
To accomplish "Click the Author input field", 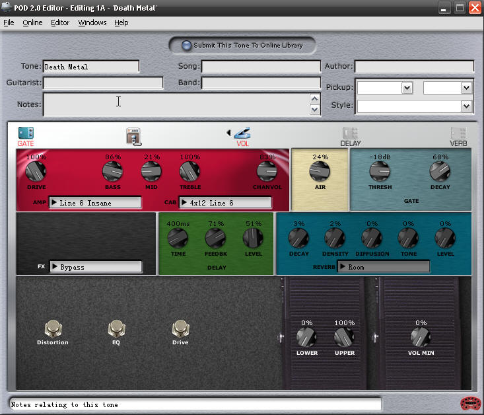I will click(x=414, y=67).
